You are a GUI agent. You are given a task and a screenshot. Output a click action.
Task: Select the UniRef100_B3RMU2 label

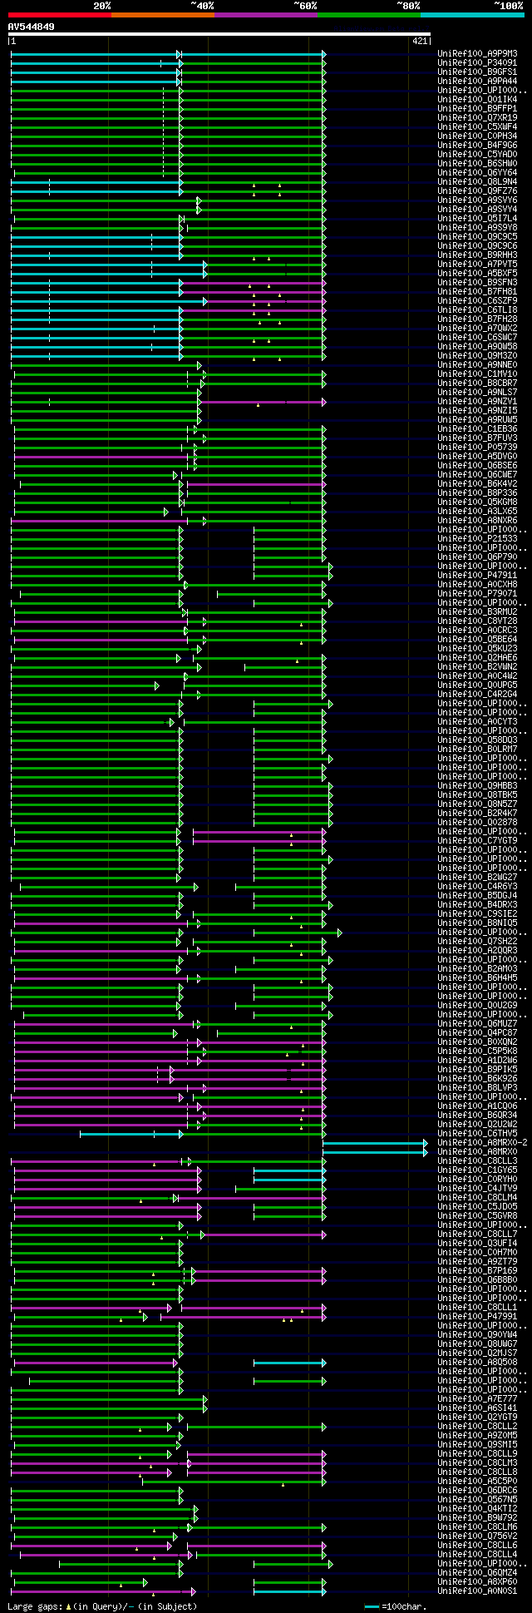pos(477,612)
